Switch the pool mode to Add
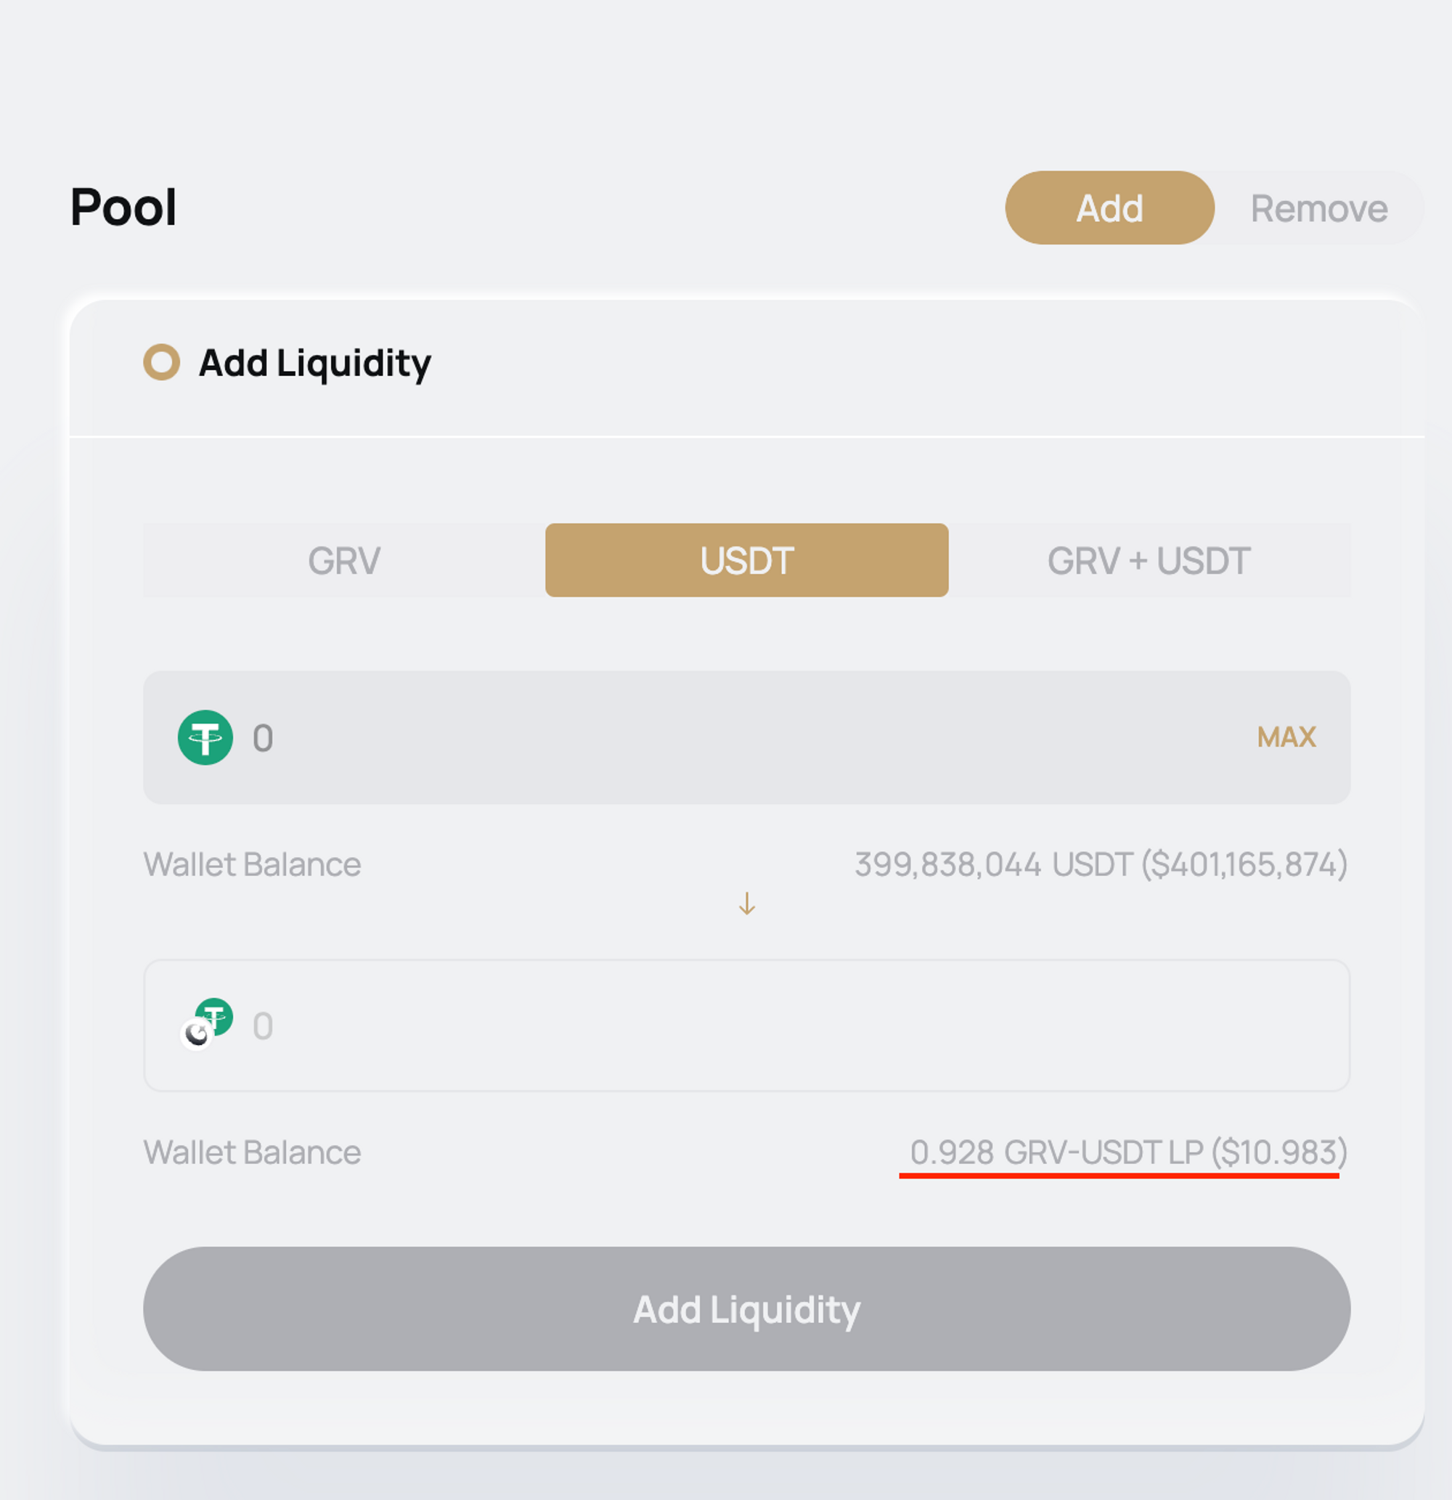 (1109, 208)
